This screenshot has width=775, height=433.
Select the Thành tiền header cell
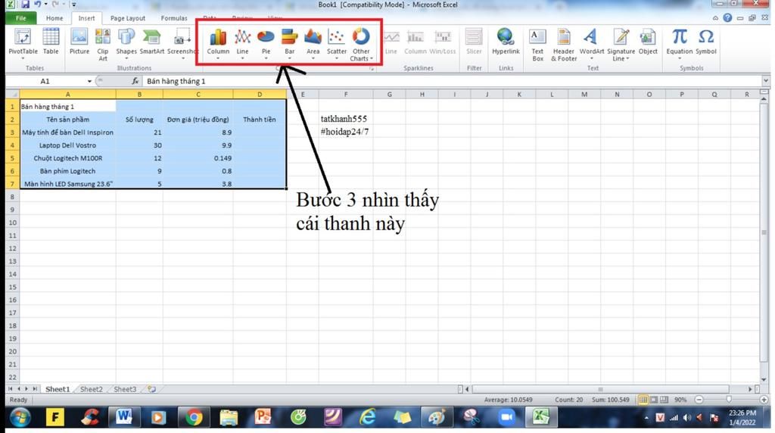coord(259,119)
